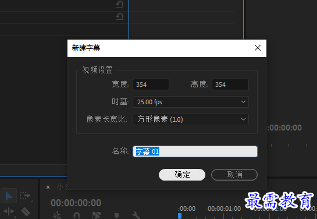This screenshot has height=219, width=317.
Task: Open the 时基 25.00 fps dropdown
Action: tap(191, 102)
